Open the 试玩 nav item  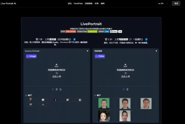[70, 3]
